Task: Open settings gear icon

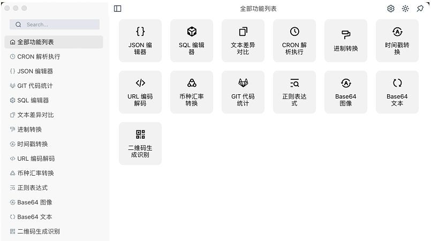Action: pos(391,9)
